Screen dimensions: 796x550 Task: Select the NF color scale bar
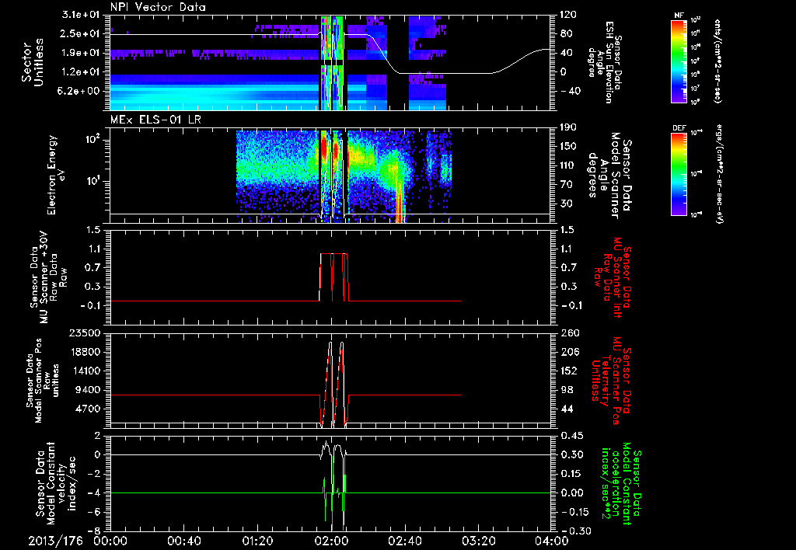point(679,61)
